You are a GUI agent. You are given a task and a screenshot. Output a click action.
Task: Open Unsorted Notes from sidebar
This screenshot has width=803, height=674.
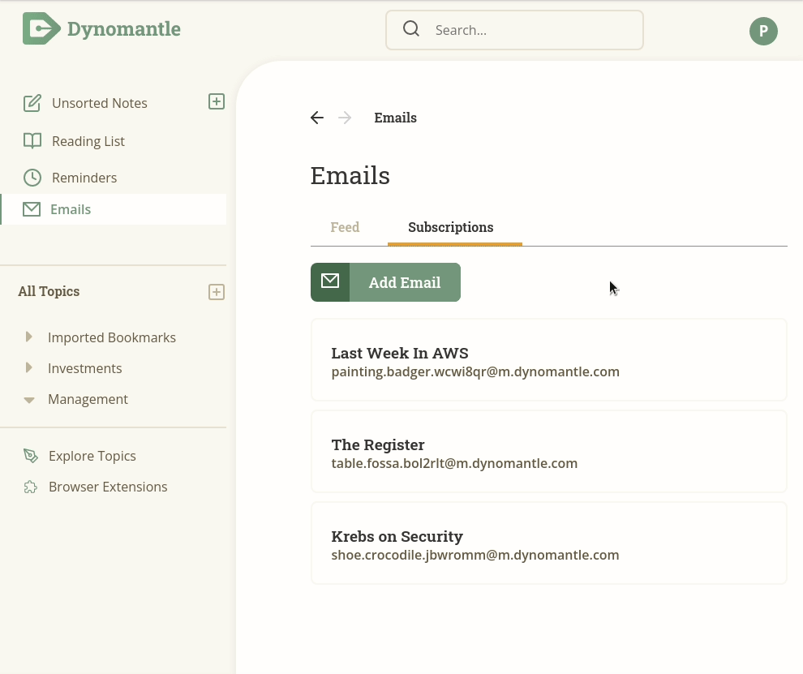99,103
